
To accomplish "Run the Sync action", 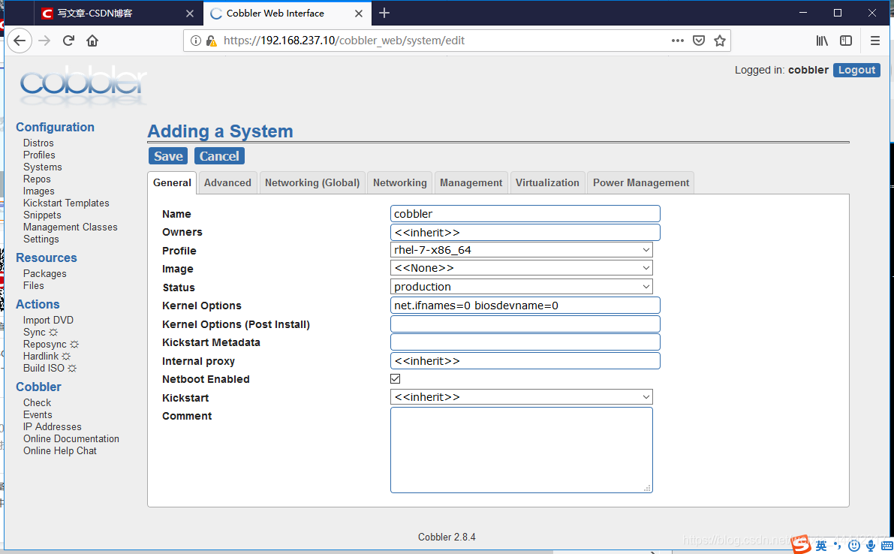I will point(41,333).
